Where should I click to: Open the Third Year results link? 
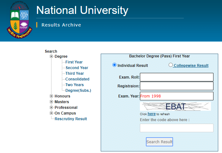[x=75, y=74]
